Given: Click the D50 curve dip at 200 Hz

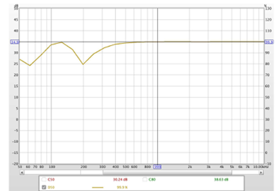Looking at the screenshot, I should [x=83, y=64].
